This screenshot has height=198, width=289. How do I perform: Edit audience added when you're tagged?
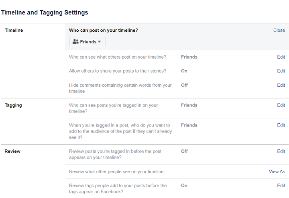click(x=281, y=125)
